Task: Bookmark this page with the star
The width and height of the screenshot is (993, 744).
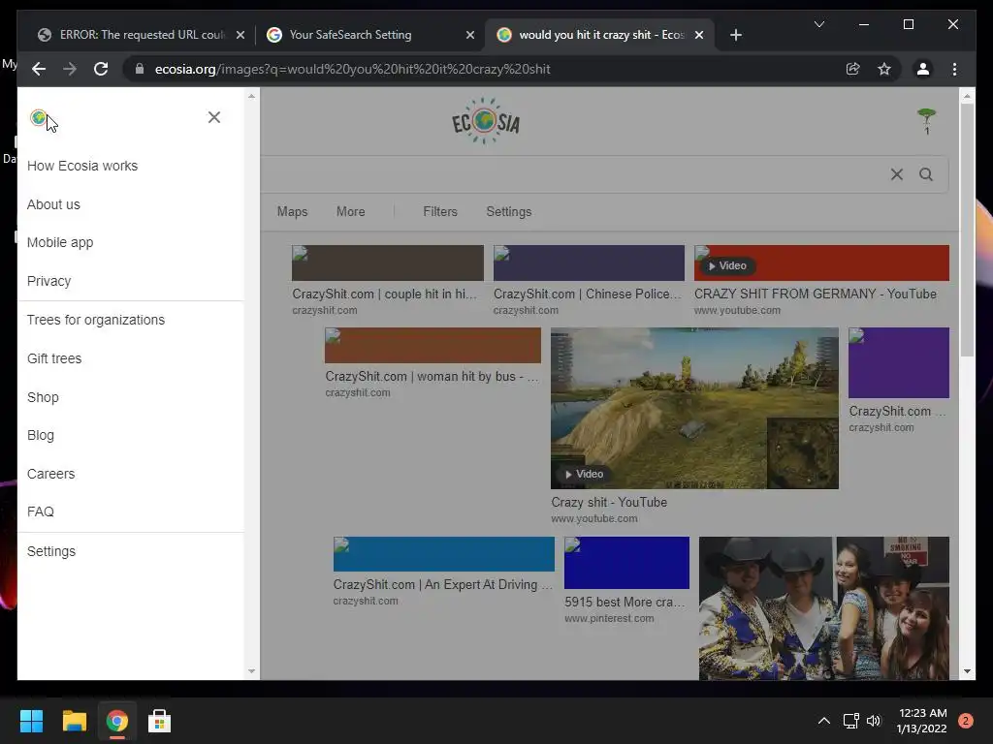Action: point(884,69)
